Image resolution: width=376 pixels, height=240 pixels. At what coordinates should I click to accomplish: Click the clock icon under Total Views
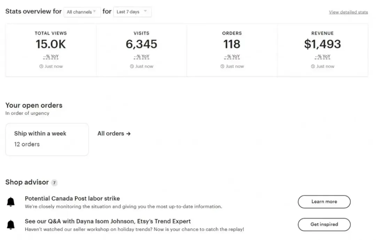(41, 66)
